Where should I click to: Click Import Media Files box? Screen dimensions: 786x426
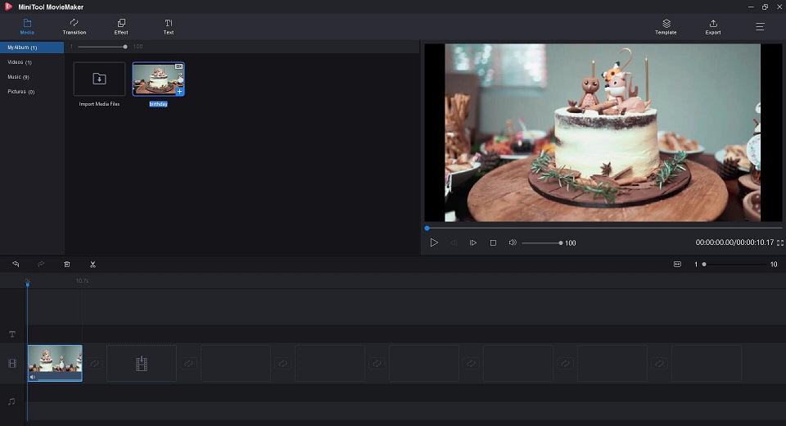(x=99, y=79)
